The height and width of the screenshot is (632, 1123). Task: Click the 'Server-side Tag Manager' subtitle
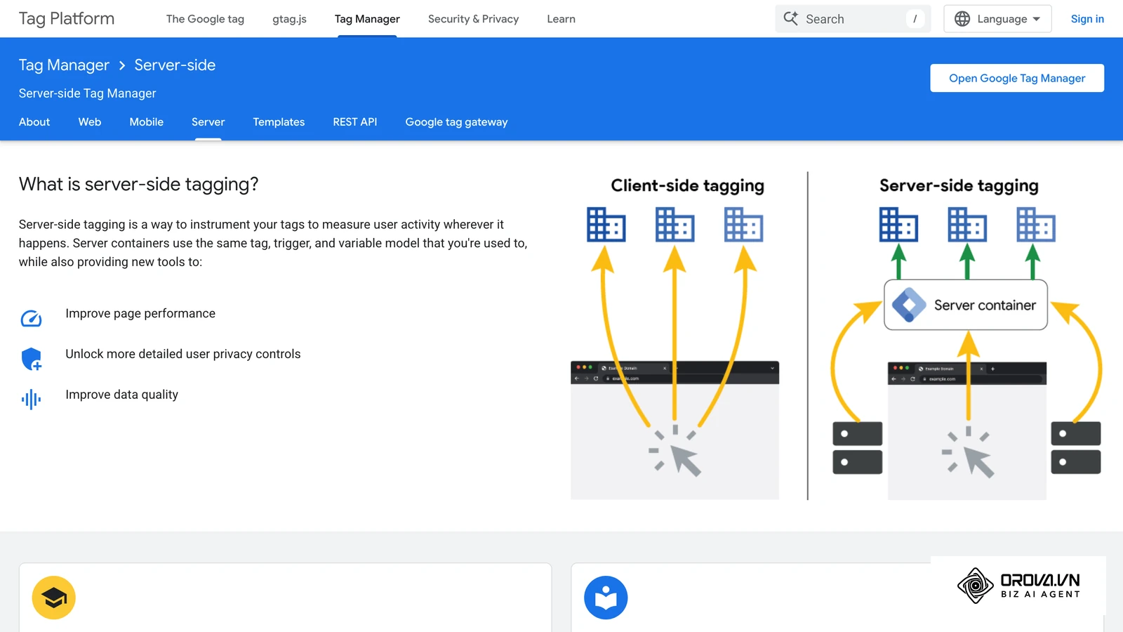pyautogui.click(x=88, y=93)
